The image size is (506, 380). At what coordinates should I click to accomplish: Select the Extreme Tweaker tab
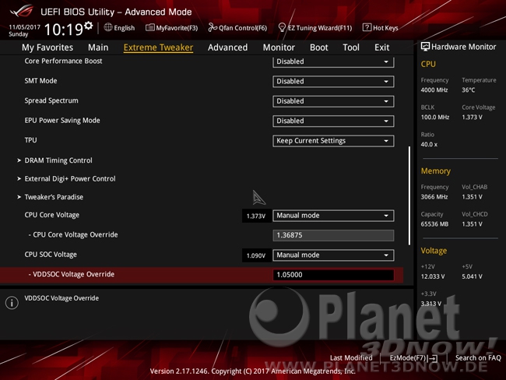tap(158, 47)
